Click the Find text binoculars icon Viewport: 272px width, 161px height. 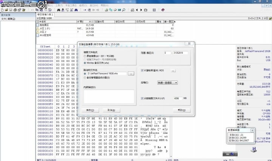(x=59, y=10)
